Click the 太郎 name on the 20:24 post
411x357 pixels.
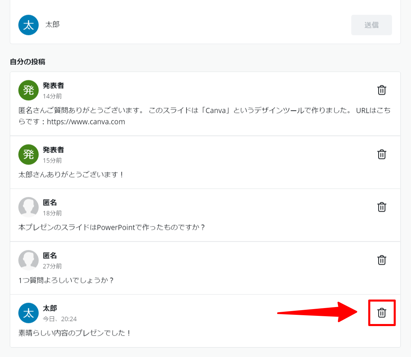(50, 308)
